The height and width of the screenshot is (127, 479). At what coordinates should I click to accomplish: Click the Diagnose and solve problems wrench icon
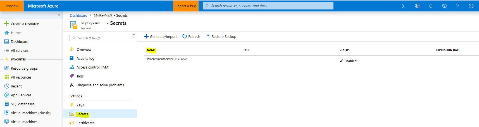(x=72, y=85)
